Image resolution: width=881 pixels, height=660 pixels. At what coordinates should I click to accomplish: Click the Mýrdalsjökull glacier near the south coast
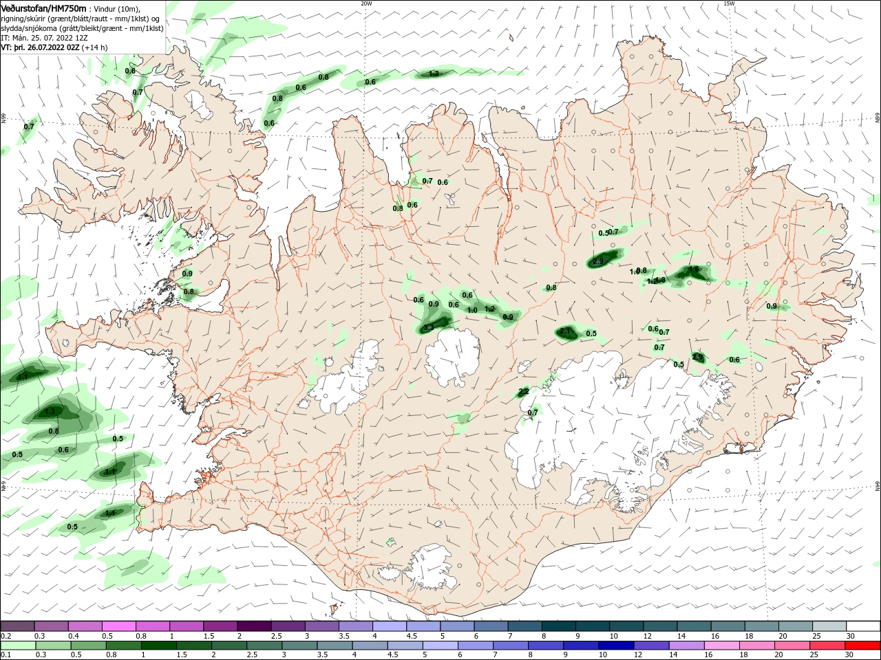431,569
